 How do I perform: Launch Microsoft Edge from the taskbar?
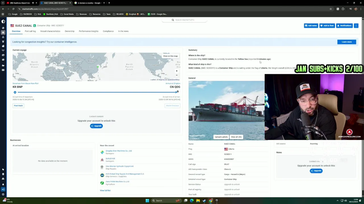click(192, 201)
